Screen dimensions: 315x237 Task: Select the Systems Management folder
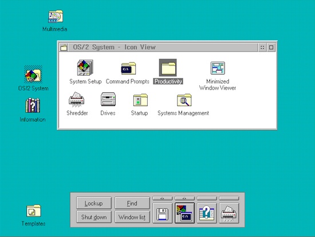[184, 100]
